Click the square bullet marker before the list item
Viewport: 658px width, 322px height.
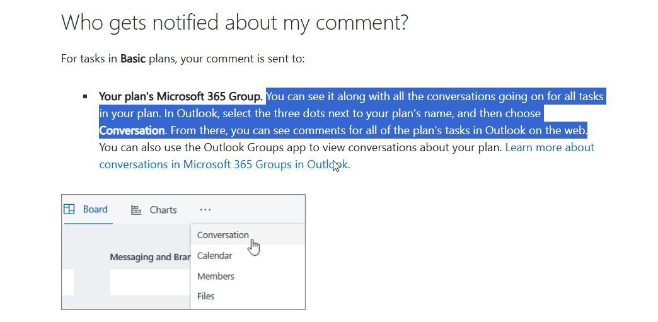tap(86, 96)
